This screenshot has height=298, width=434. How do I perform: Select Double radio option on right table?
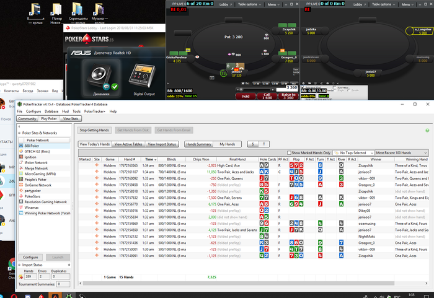pos(348,90)
